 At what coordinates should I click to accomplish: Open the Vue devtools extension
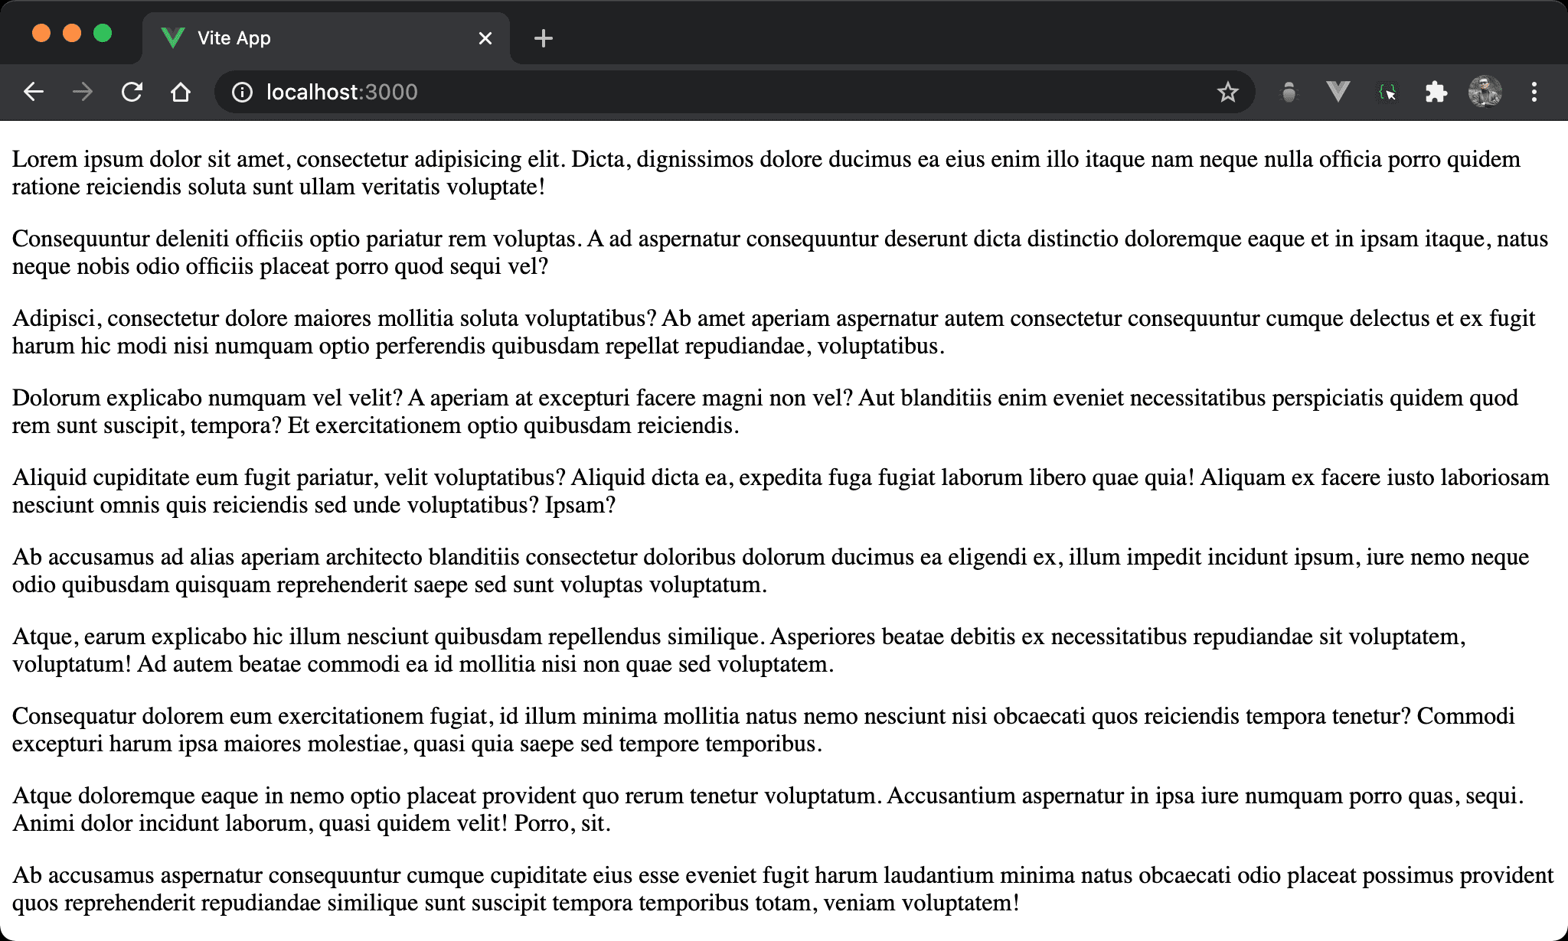click(1338, 93)
